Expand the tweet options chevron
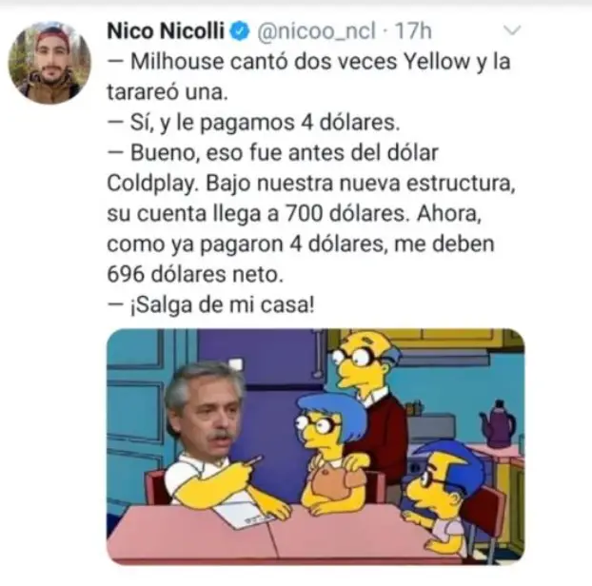This screenshot has height=586, width=592. [x=512, y=30]
